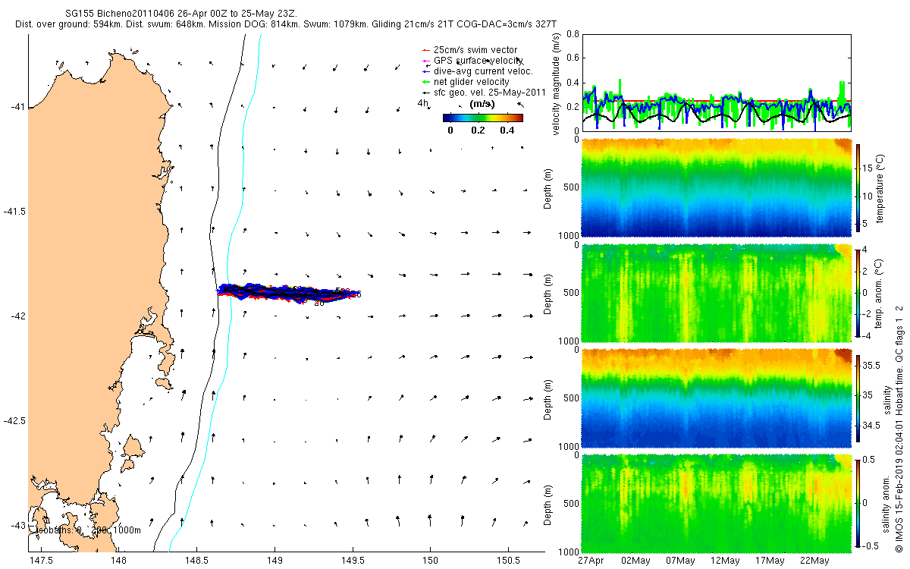Click the salinity anom. colorbar
Image resolution: width=910 pixels, height=569 pixels.
(x=858, y=502)
